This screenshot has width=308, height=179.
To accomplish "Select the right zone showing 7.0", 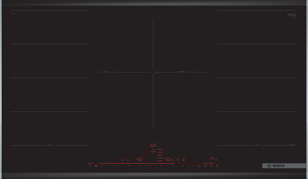I will (167, 159).
